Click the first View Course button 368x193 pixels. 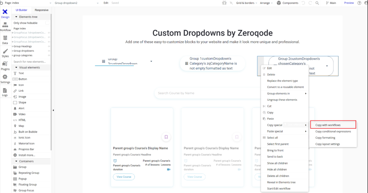coord(124,177)
